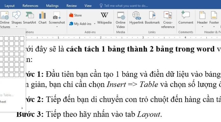The width and height of the screenshot is (221, 122).
Task: Insert Online Pictures
Action: [x=5, y=20]
